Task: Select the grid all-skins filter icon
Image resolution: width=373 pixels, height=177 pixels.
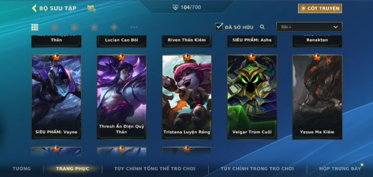Action: point(35,27)
